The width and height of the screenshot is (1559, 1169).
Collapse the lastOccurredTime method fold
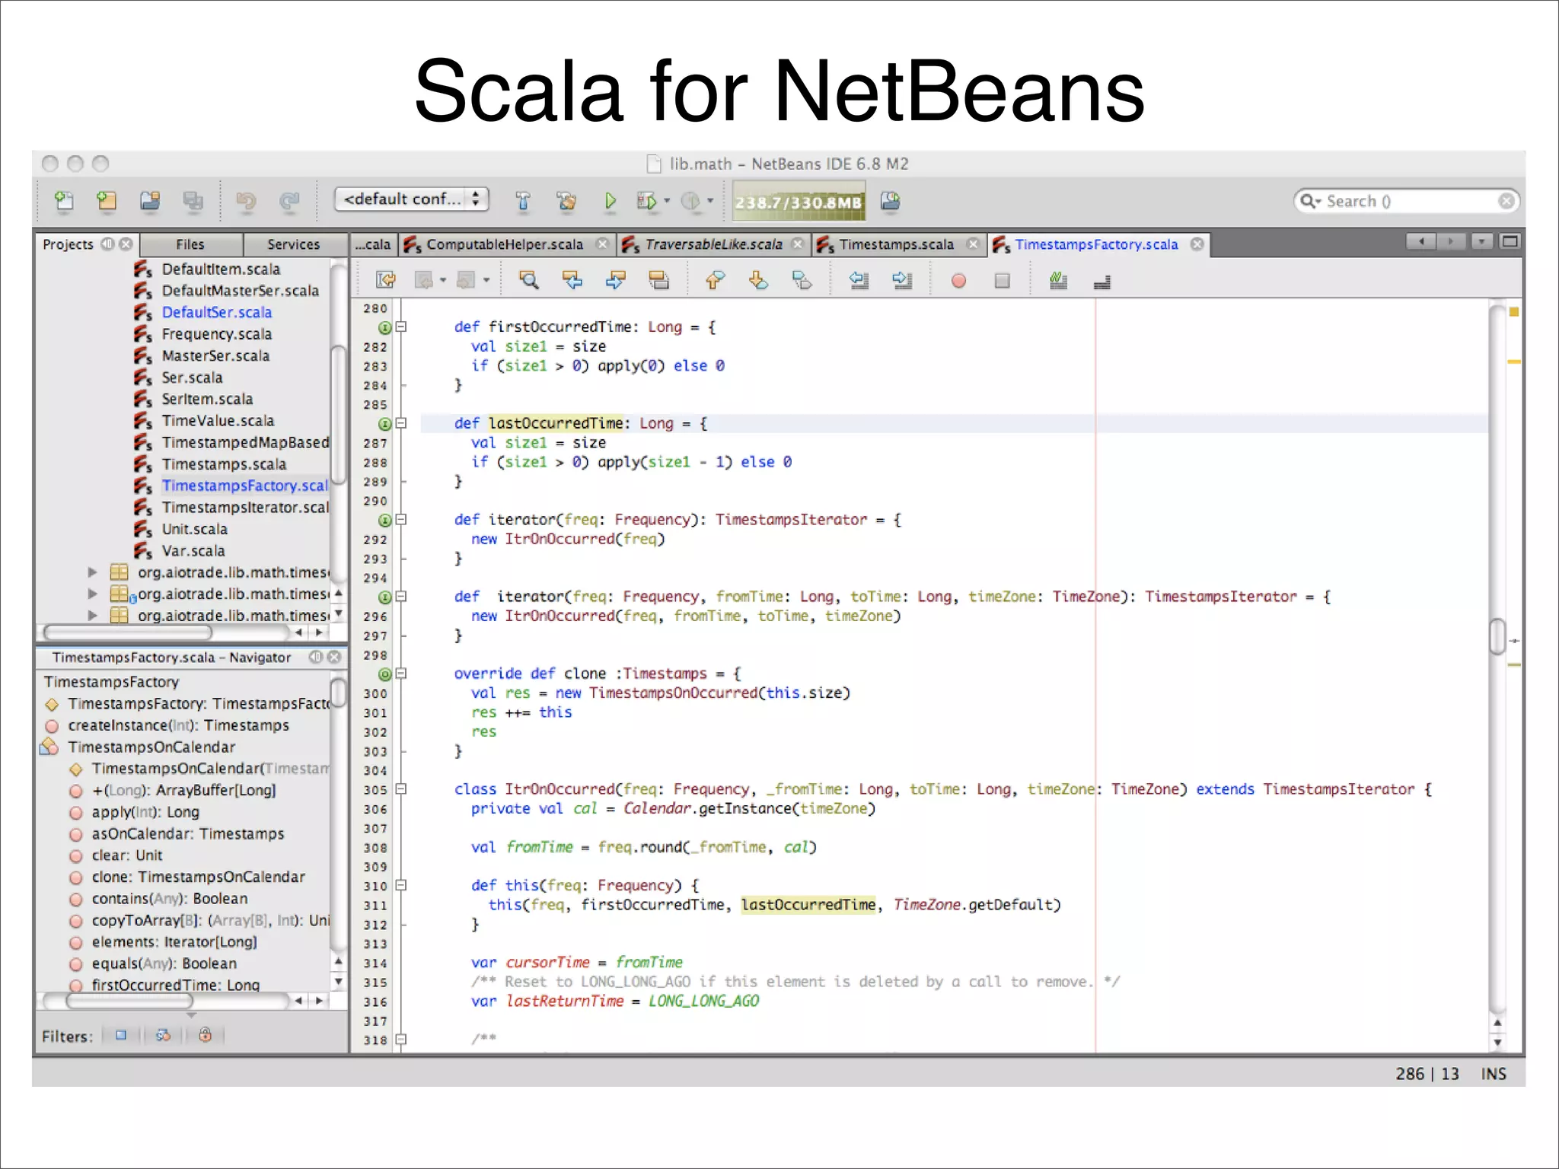click(402, 423)
